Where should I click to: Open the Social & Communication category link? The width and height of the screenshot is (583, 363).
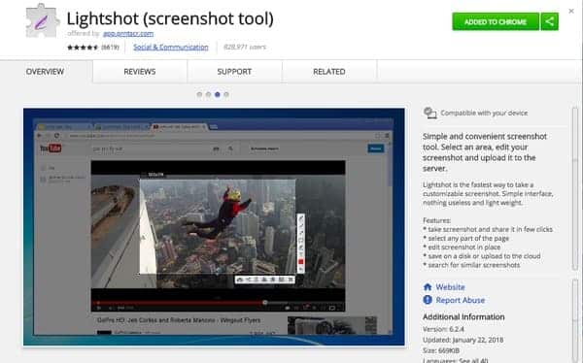[x=171, y=48]
